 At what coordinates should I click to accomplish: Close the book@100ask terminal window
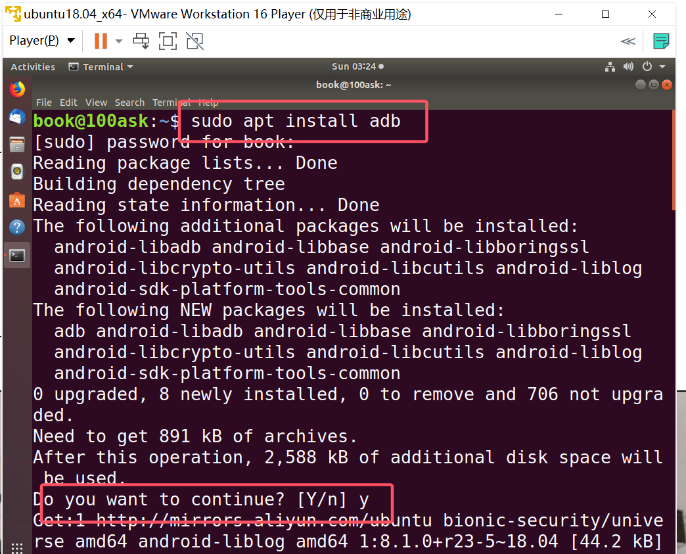pos(667,85)
